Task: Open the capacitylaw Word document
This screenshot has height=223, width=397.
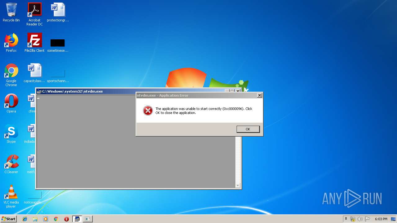Action: pos(34,73)
